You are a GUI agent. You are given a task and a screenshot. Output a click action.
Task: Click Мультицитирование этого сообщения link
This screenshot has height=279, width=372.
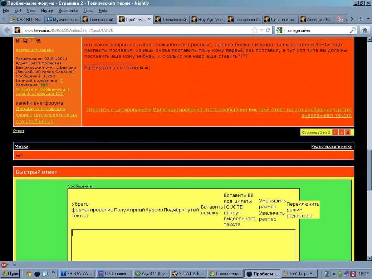pyautogui.click(x=200, y=110)
